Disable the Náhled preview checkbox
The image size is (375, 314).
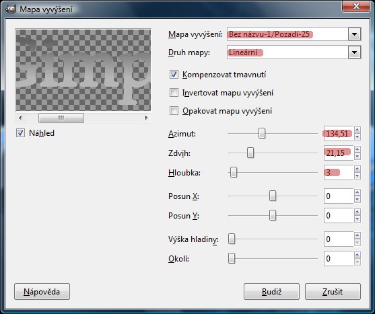(20, 132)
